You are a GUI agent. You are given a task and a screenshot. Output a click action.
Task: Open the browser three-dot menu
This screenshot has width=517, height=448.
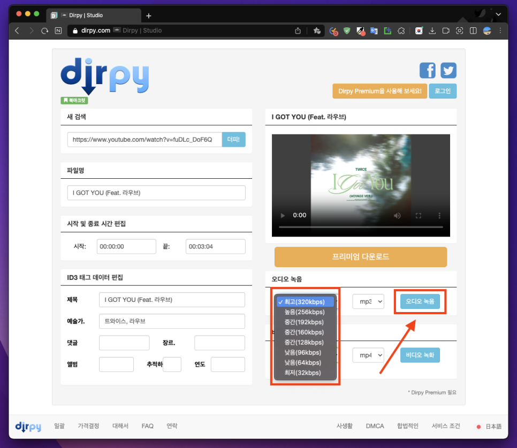click(500, 31)
